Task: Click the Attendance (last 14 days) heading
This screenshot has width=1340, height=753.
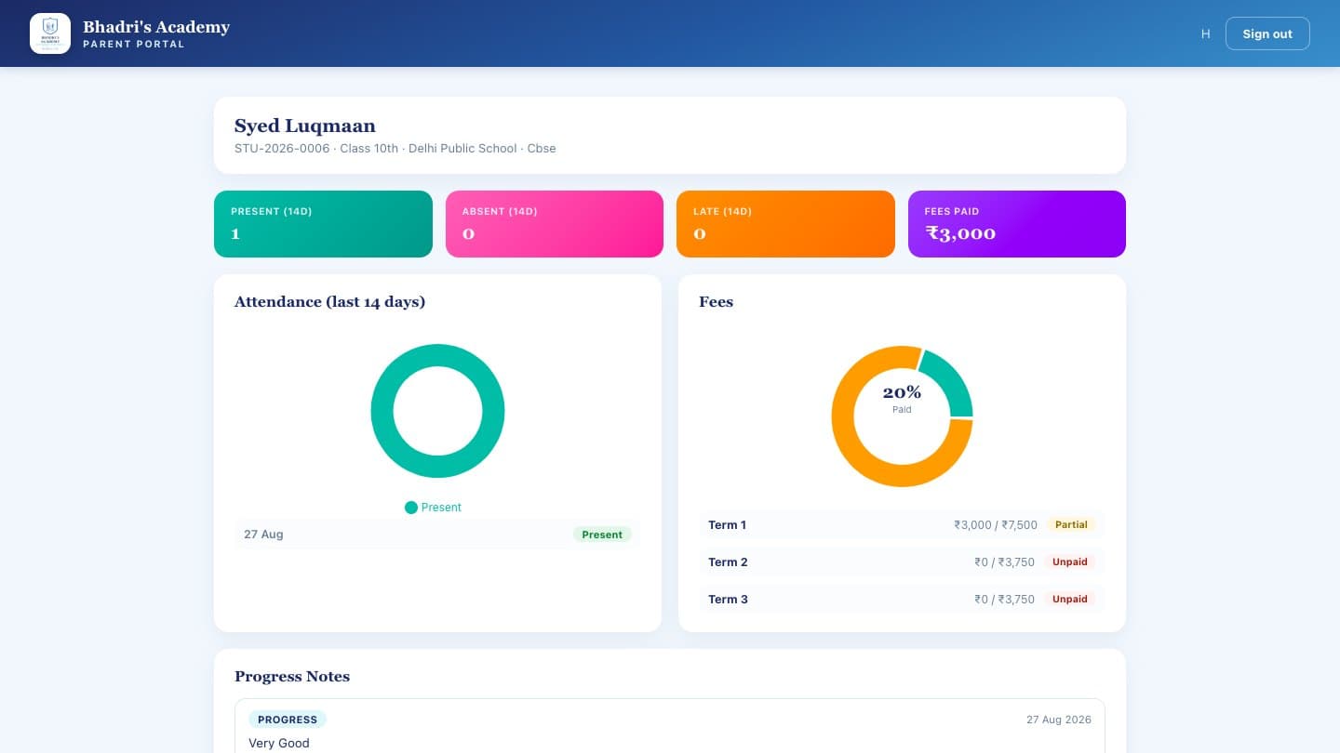Action: [329, 301]
